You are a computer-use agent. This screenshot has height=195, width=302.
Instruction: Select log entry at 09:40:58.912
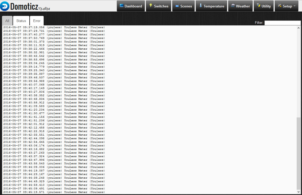pyautogui.click(x=54, y=103)
